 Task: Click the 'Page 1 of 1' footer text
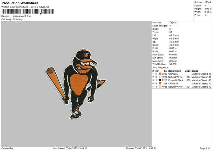pos(206,149)
